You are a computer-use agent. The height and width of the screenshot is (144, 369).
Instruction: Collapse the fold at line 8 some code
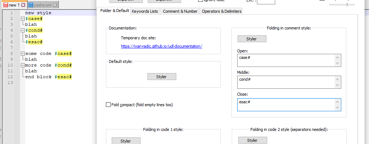(23, 53)
